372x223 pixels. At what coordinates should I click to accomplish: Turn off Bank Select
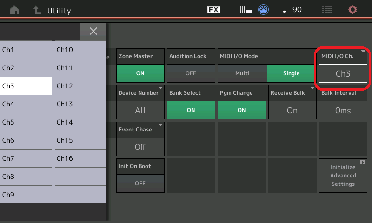(191, 110)
